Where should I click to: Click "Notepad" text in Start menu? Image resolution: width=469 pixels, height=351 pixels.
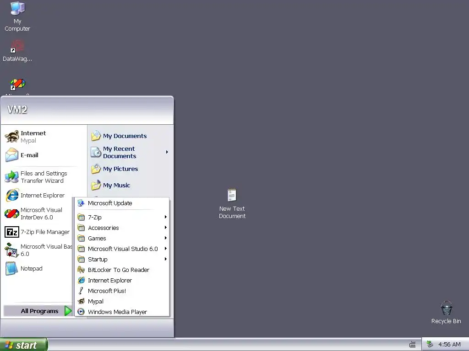32,268
